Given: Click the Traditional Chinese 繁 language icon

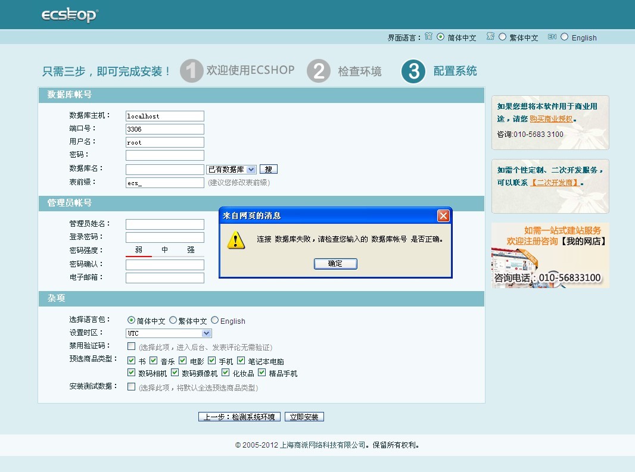Looking at the screenshot, I should pos(490,37).
